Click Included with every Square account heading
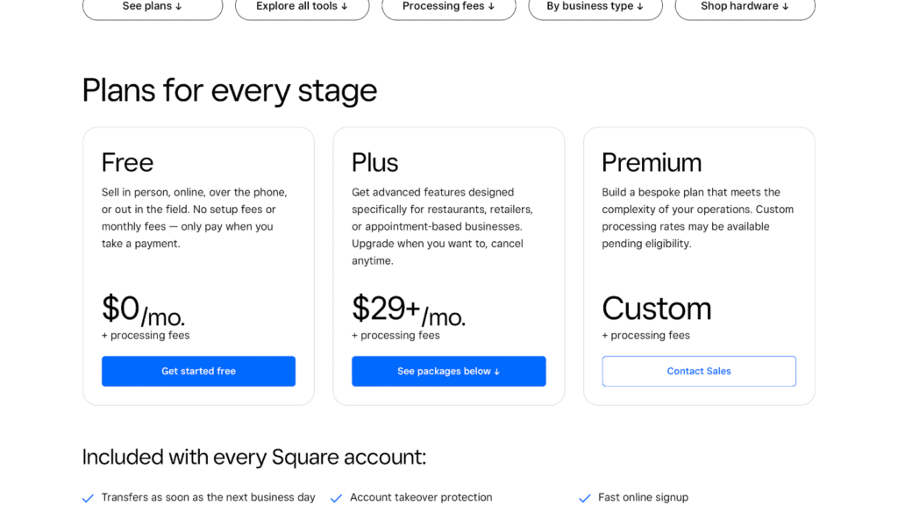898x512 pixels. pyautogui.click(x=254, y=457)
